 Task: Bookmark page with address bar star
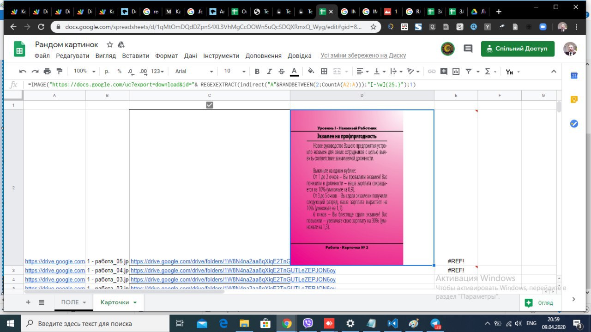pyautogui.click(x=373, y=27)
